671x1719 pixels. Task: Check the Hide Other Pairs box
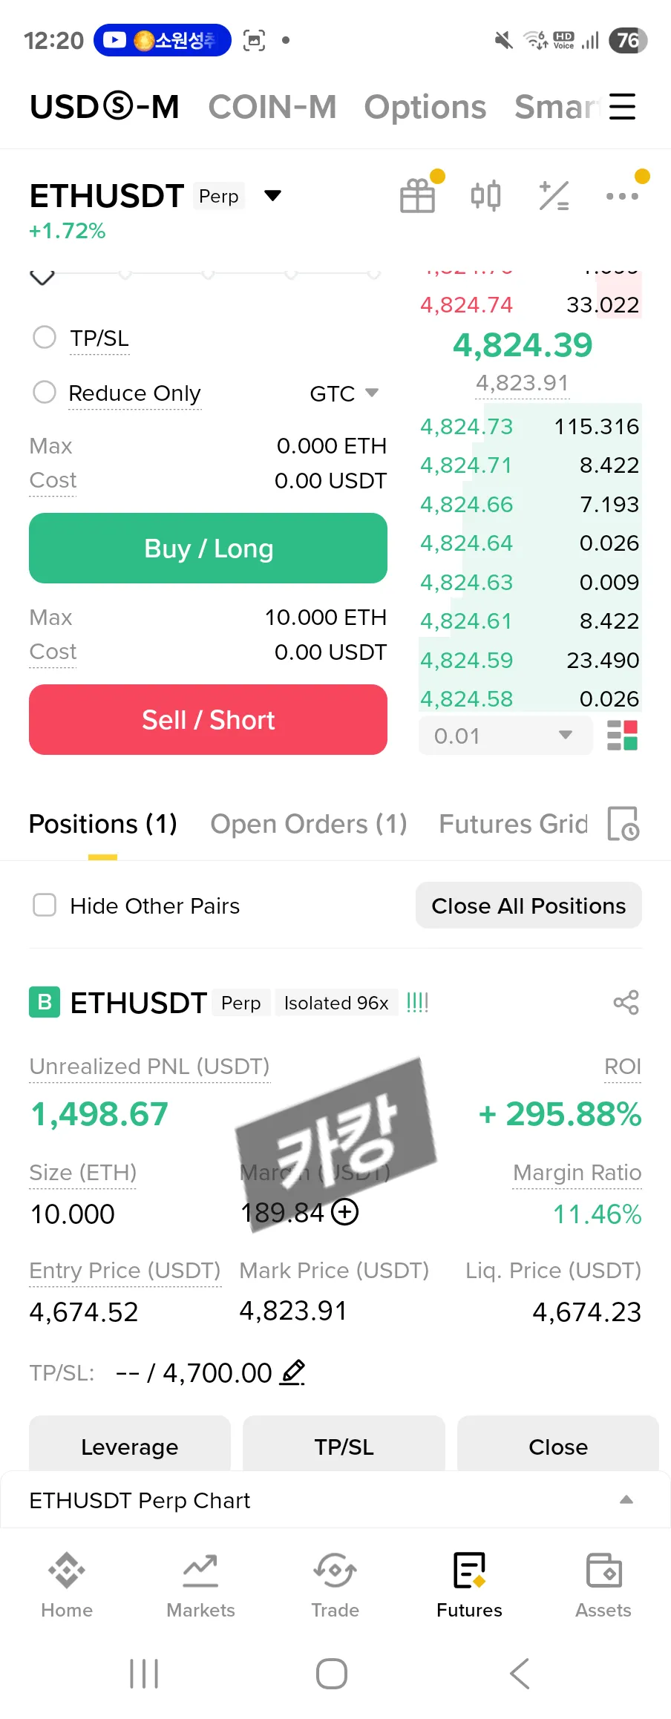pos(45,906)
